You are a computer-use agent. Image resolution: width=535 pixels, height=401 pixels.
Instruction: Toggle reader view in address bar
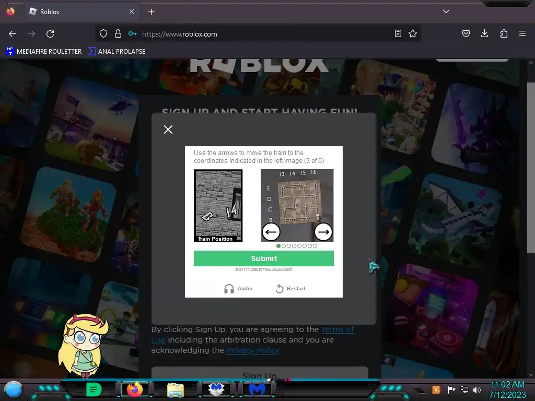(x=398, y=33)
